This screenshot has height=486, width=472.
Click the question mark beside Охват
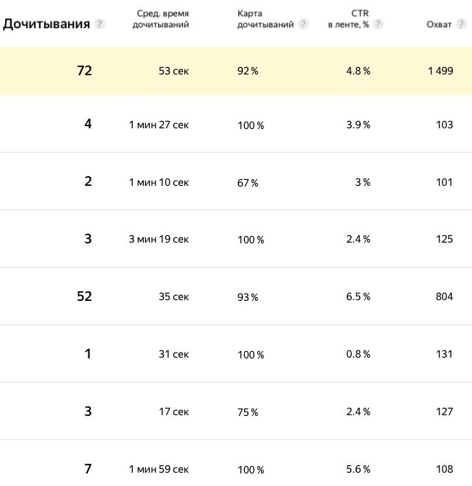pyautogui.click(x=461, y=24)
